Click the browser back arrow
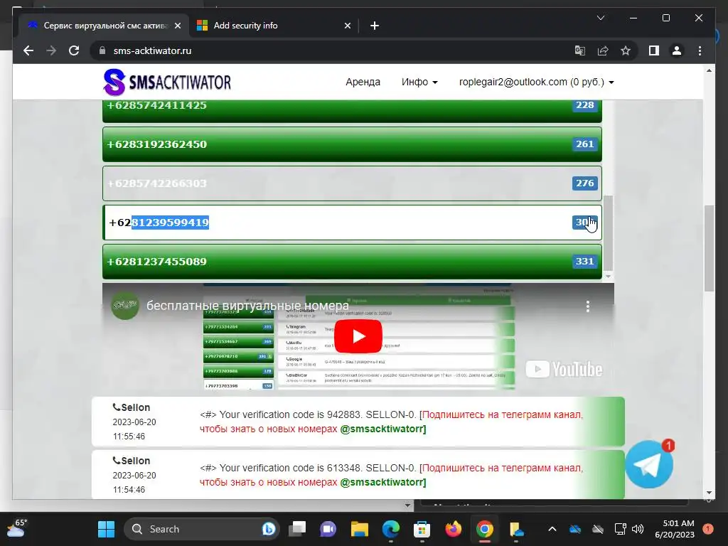 coord(28,50)
